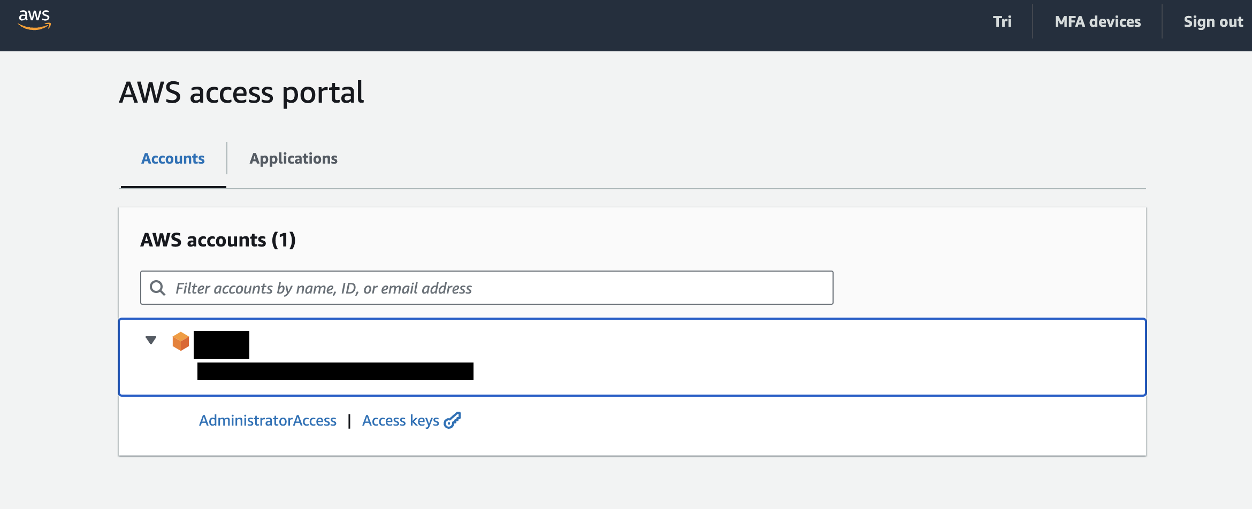Viewport: 1252px width, 509px height.
Task: Sign out of the access portal
Action: (x=1213, y=22)
